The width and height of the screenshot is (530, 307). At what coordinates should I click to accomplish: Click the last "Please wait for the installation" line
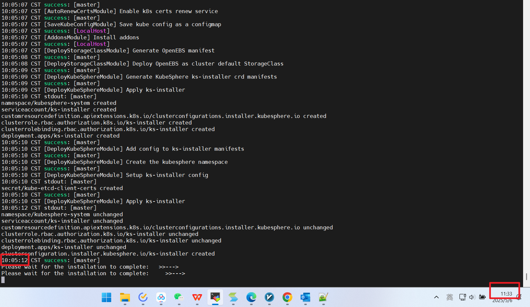[x=93, y=273]
